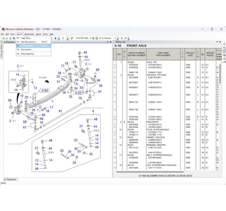Tick the checkbox beside part 98001154
The image size is (226, 211).
tap(115, 102)
